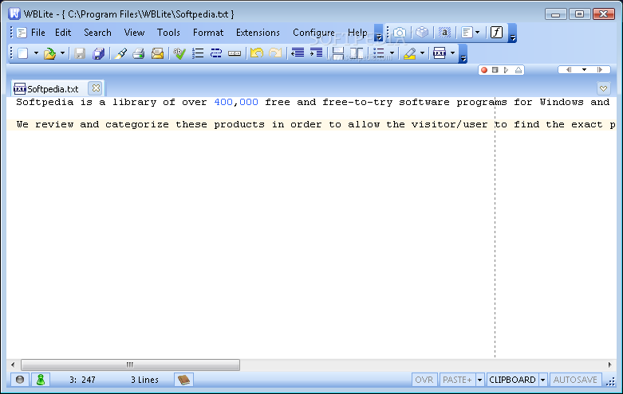Toggle OVR overwrite mode
This screenshot has height=394, width=623.
tap(424, 380)
